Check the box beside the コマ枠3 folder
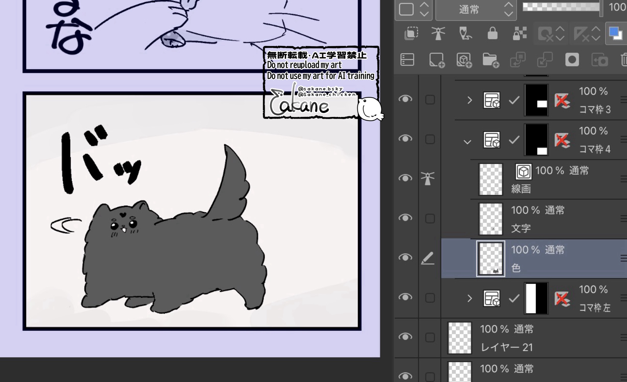The height and width of the screenshot is (382, 627). (x=430, y=100)
